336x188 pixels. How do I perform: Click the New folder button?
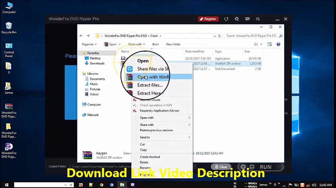[173, 44]
